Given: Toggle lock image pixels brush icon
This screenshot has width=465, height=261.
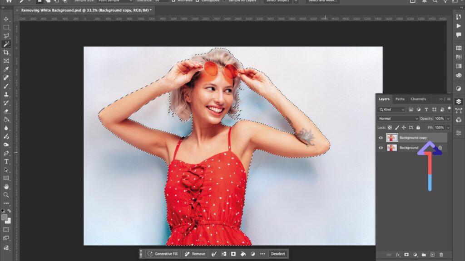Looking at the screenshot, I should 397,127.
